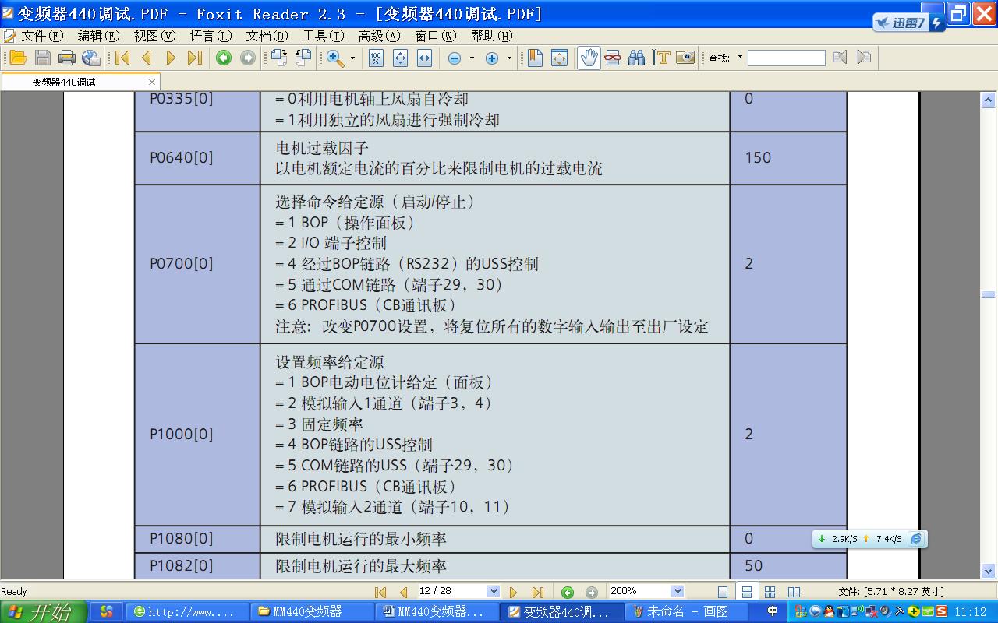
Task: Switch to http://www taskbar browser item
Action: 188,612
